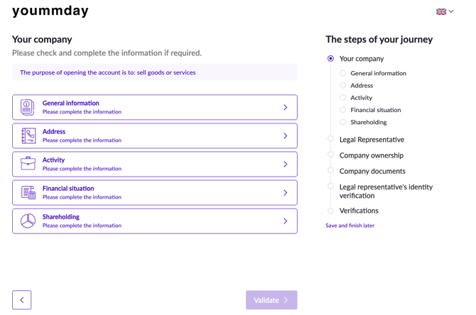The height and width of the screenshot is (315, 476).
Task: Open the Activity section card
Action: point(155,164)
